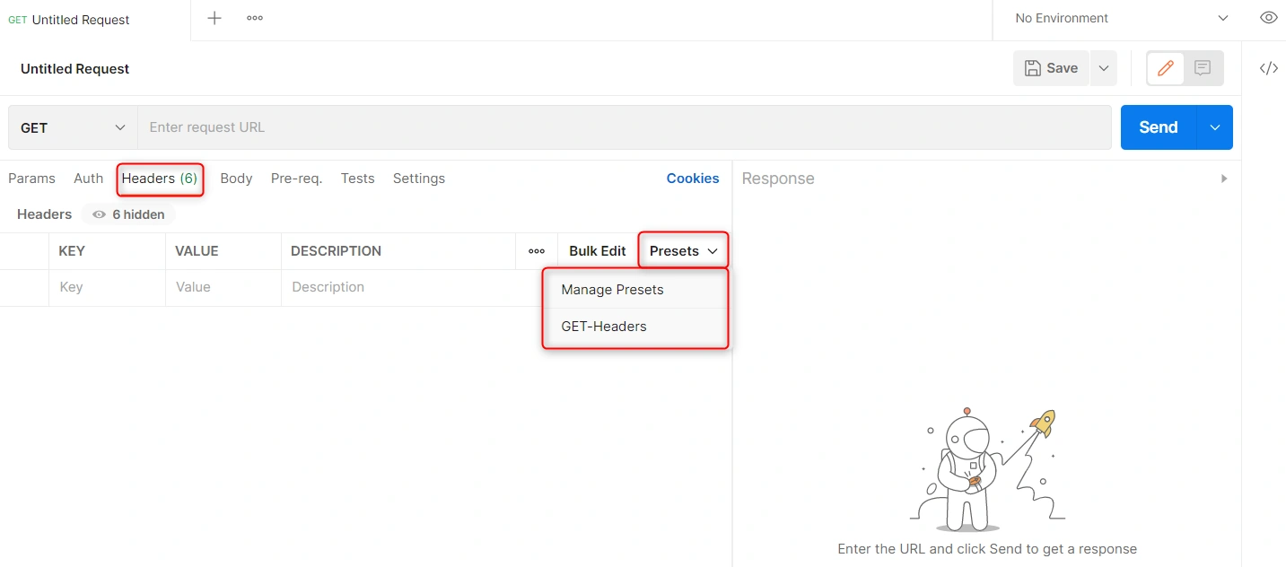Expand the Response panel arrow
The width and height of the screenshot is (1286, 567).
(1224, 179)
